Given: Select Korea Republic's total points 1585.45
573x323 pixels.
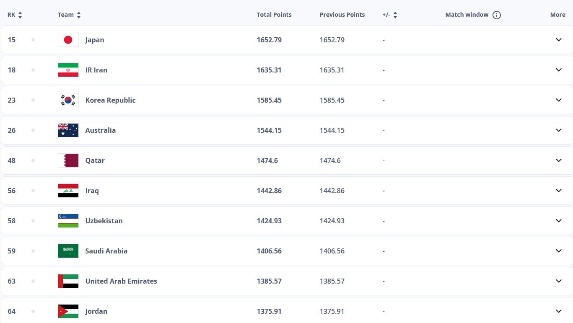Looking at the screenshot, I should click(x=269, y=100).
